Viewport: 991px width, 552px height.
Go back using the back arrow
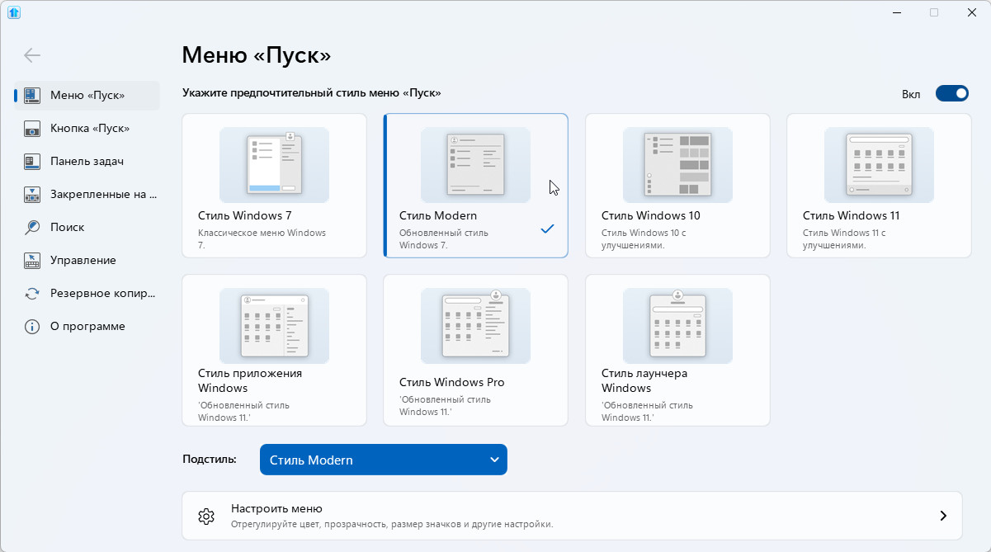pyautogui.click(x=32, y=55)
